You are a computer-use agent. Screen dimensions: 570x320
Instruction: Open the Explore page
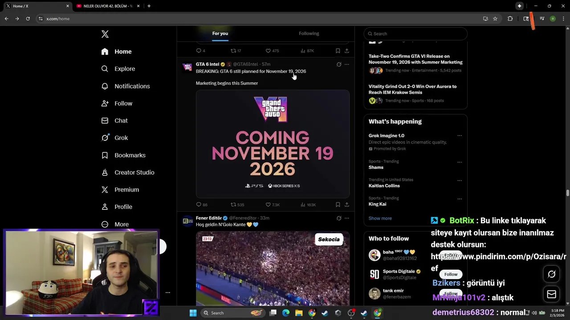tap(118, 69)
